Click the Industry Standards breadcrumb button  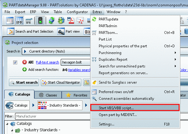60,105
